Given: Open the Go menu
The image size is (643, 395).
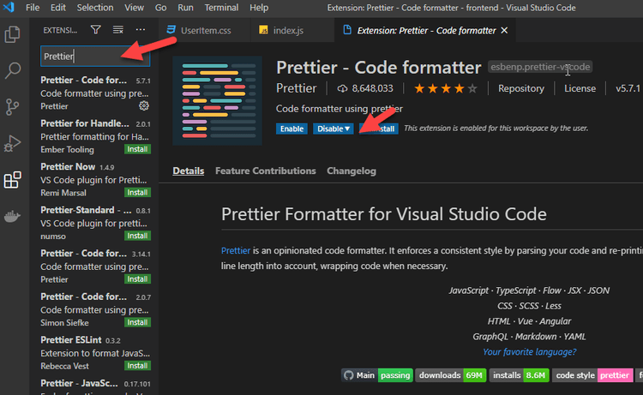Looking at the screenshot, I should pyautogui.click(x=161, y=8).
